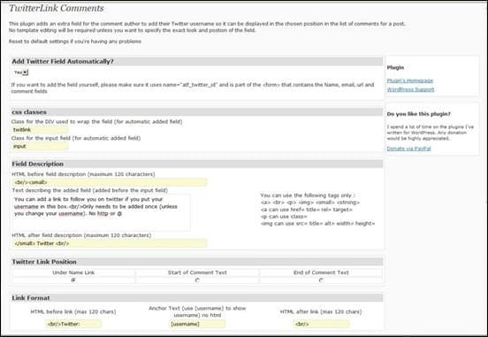Open the Plugin's Homepage link
Screen dimensions: 488x337
click(x=409, y=80)
